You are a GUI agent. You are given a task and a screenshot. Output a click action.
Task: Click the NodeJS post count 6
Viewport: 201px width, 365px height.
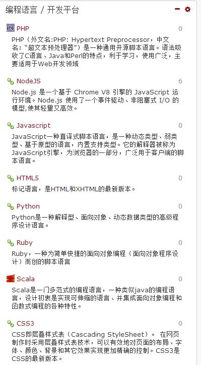(180, 81)
